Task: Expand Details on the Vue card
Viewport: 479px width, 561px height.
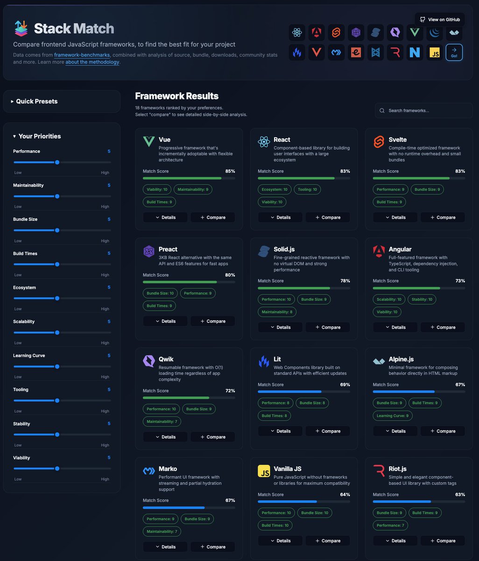Action: tap(165, 217)
